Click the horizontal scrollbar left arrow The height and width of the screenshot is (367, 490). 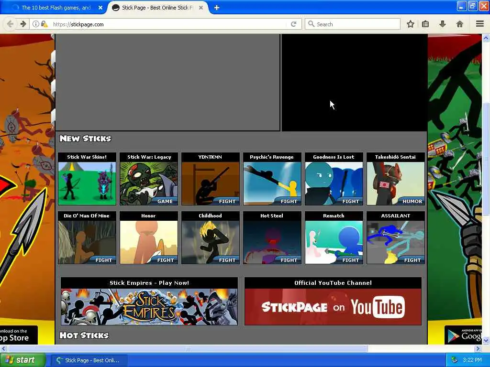[3, 348]
